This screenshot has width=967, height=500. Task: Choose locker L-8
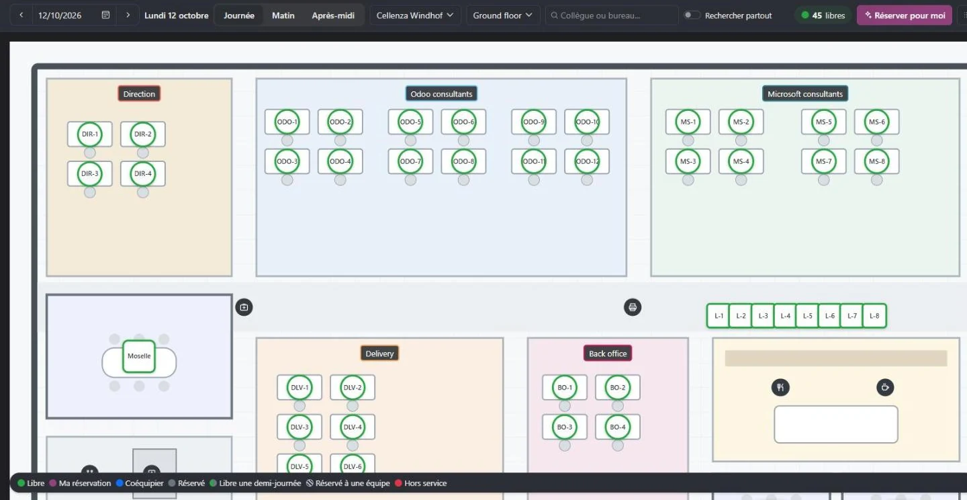point(874,316)
